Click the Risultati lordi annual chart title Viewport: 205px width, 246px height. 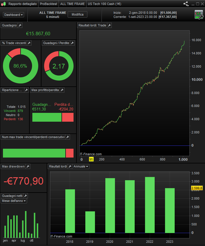point(58,166)
